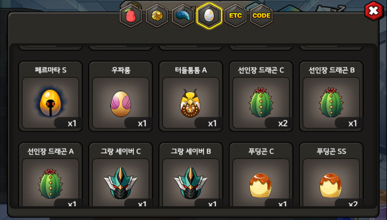Open the red fruit food tab
The height and width of the screenshot is (220, 387).
(x=131, y=16)
